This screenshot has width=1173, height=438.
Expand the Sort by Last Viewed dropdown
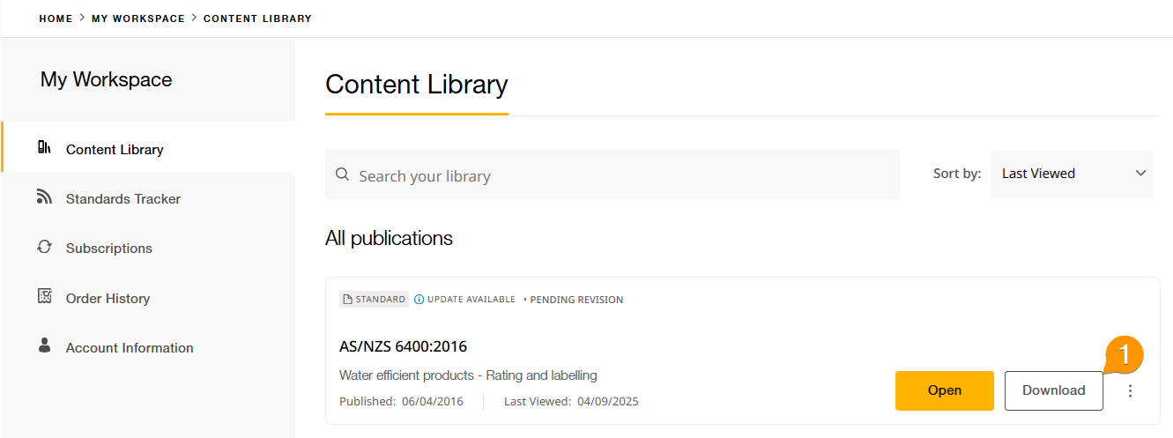click(x=1072, y=174)
